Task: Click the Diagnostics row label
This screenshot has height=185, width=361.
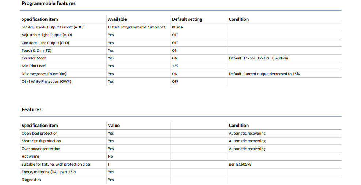Action: 31,180
